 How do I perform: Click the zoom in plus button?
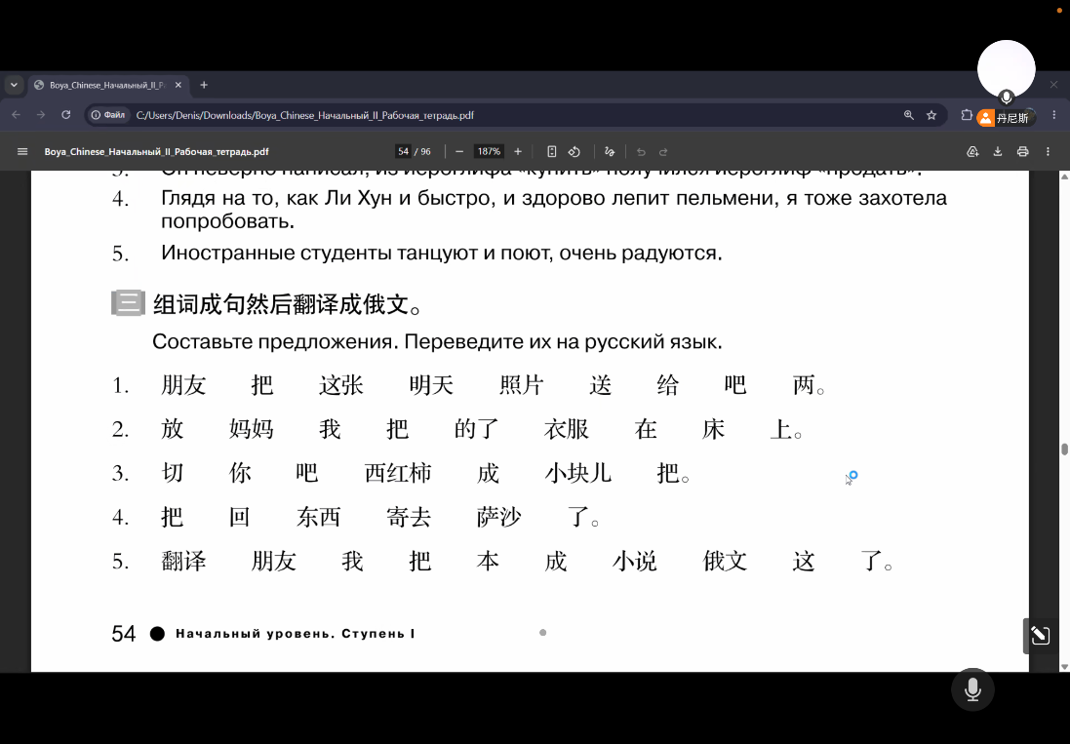518,151
